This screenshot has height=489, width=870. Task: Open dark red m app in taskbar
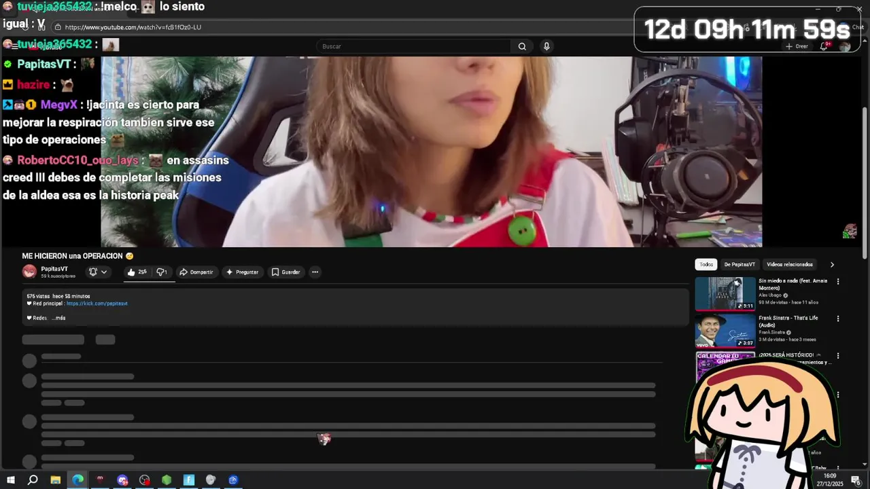tap(100, 480)
